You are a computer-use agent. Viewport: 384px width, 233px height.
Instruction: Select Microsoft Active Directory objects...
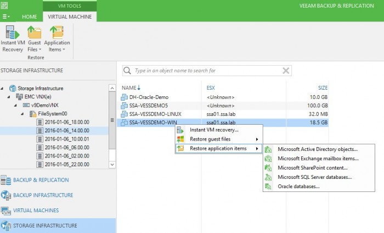point(319,149)
